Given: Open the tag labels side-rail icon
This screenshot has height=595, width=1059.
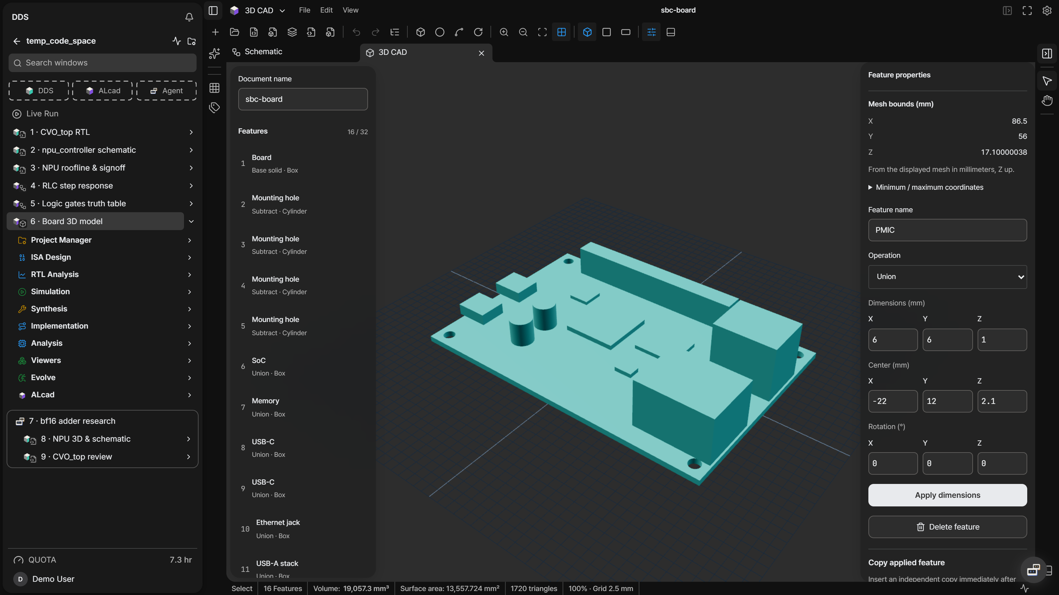Looking at the screenshot, I should pyautogui.click(x=214, y=107).
